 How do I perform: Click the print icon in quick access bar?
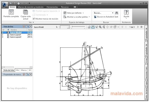[x=18, y=4]
